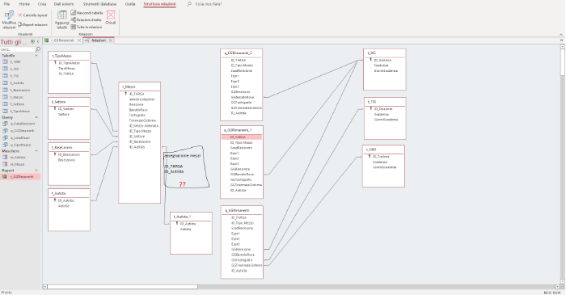
Task: Click the Chiudi relationships button
Action: [x=111, y=17]
